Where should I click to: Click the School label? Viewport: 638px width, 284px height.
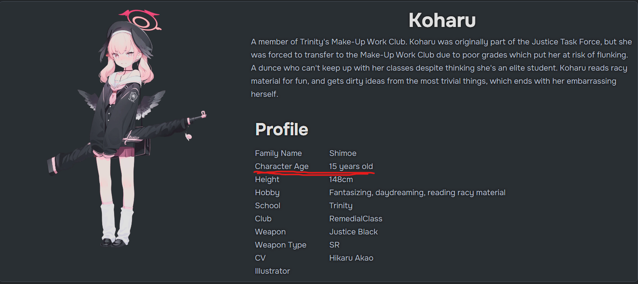click(x=267, y=205)
